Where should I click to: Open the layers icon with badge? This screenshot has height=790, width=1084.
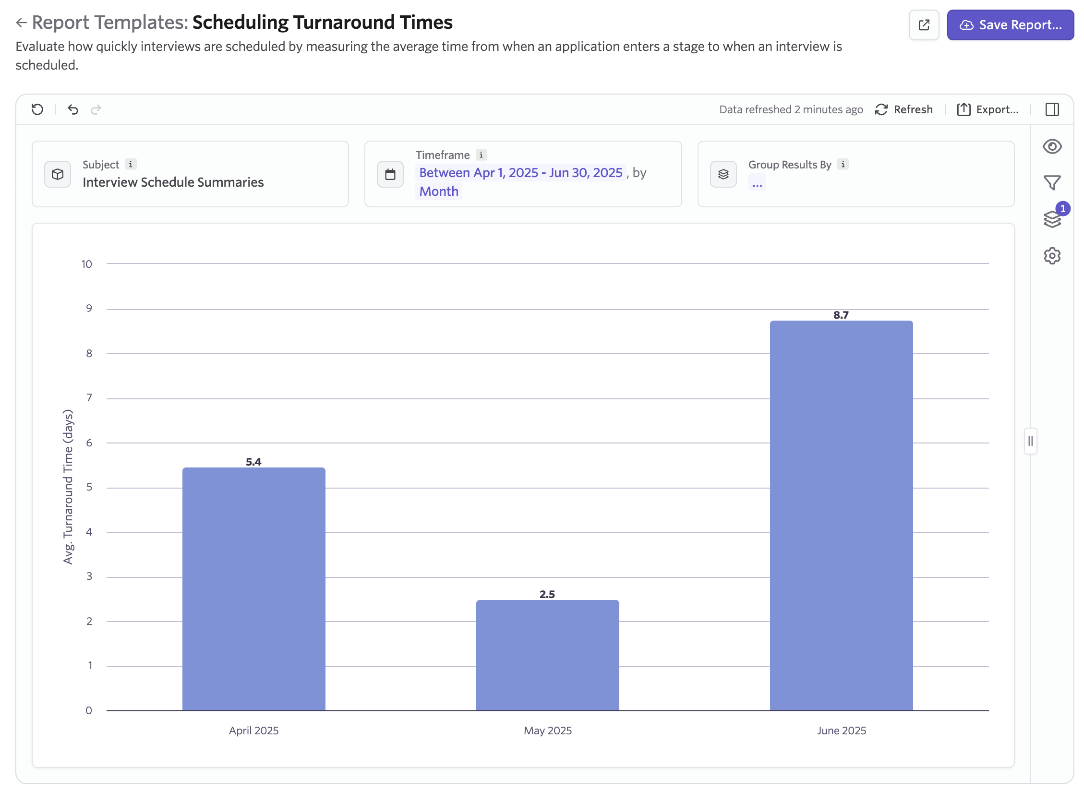[x=1052, y=219]
